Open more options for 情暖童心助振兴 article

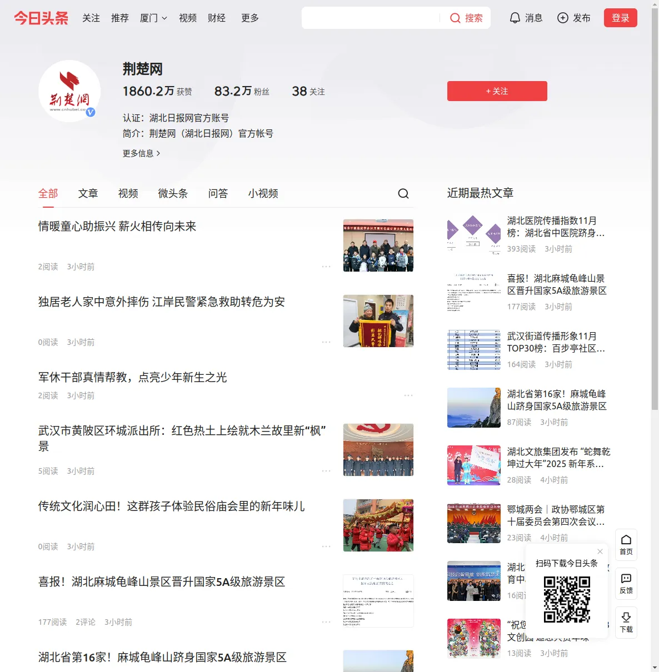point(326,267)
